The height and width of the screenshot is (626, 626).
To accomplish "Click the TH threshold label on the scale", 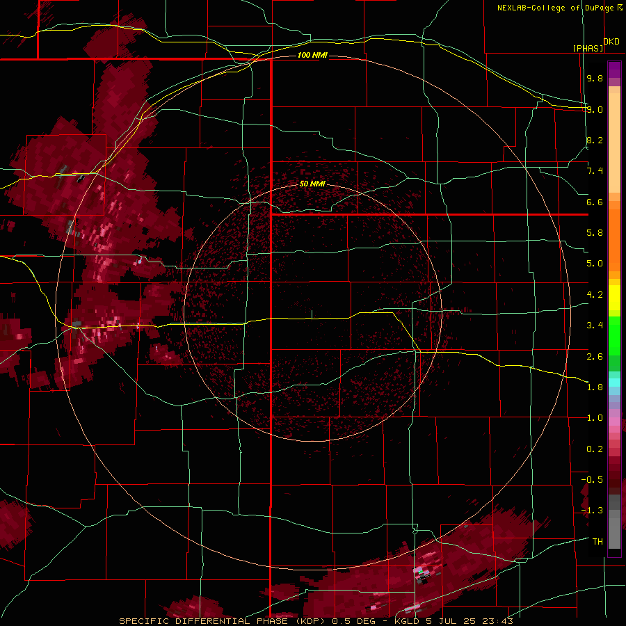I will point(597,542).
